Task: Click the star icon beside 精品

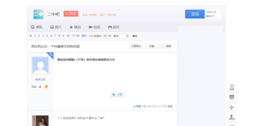Action: [x=71, y=27]
